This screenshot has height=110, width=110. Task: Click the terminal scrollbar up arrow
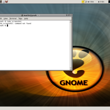[x=71, y=21]
